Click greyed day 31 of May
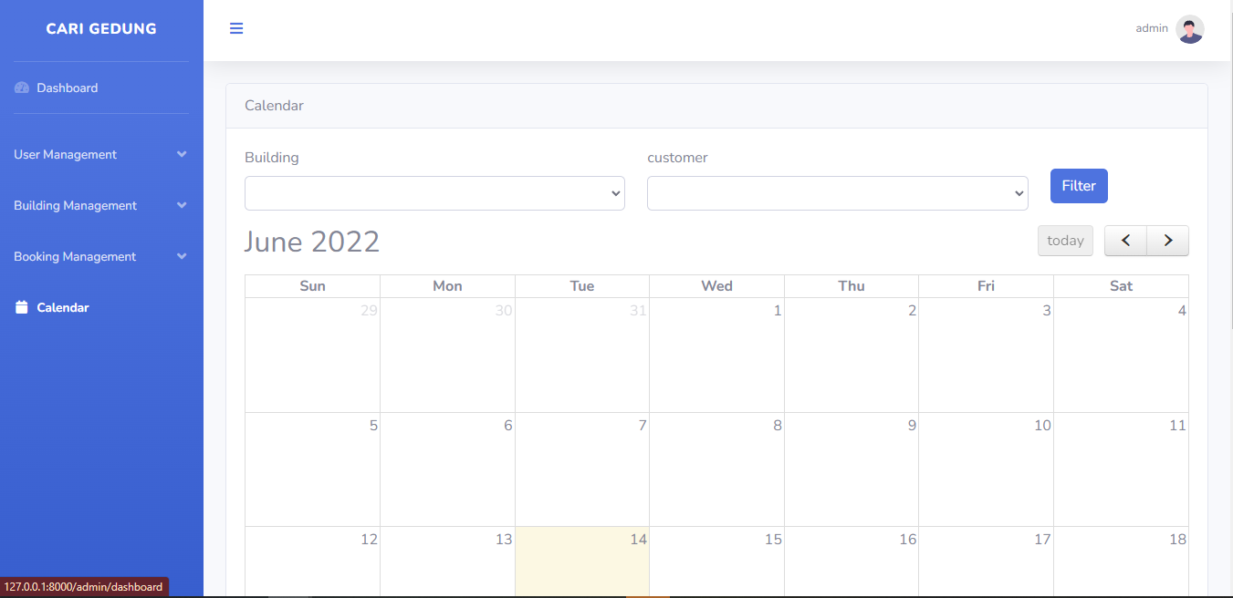Image resolution: width=1233 pixels, height=598 pixels. point(638,311)
